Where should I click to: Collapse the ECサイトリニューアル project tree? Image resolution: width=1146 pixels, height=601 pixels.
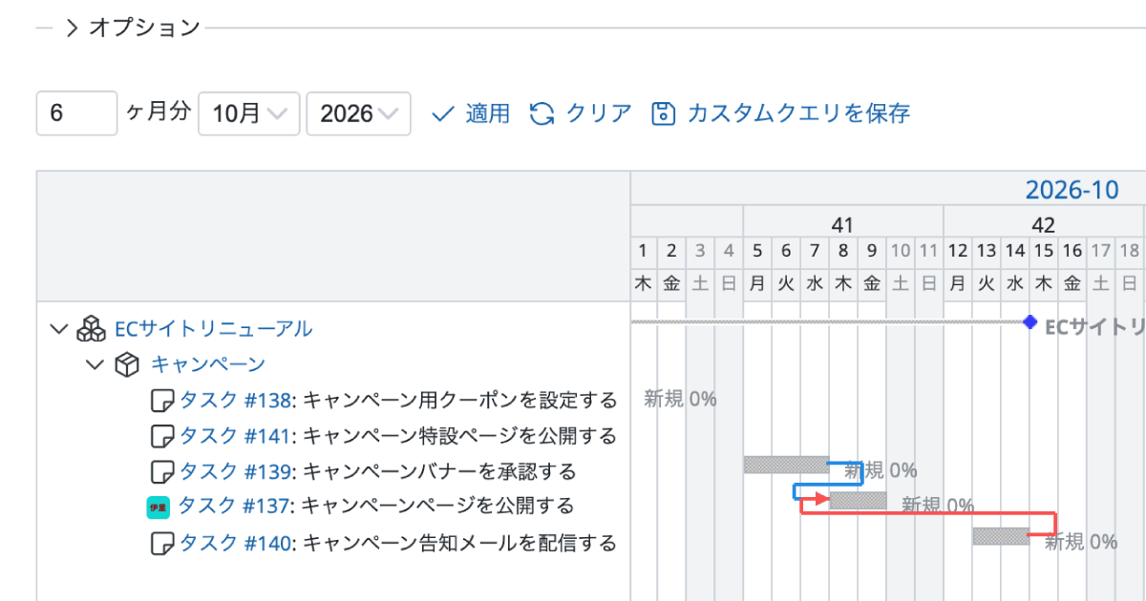coord(59,329)
